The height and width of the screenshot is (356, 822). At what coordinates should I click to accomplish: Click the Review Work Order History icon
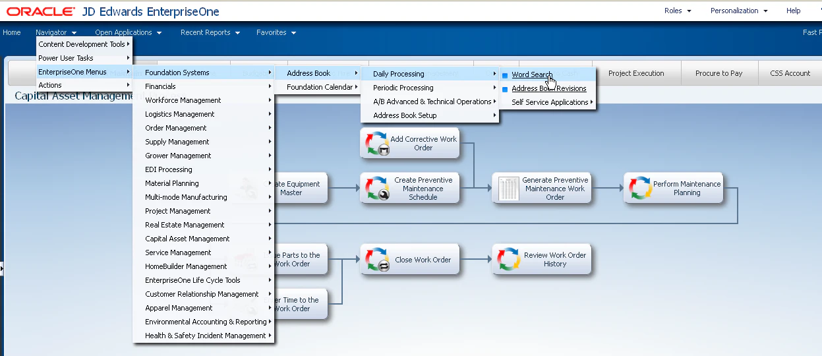tap(510, 260)
